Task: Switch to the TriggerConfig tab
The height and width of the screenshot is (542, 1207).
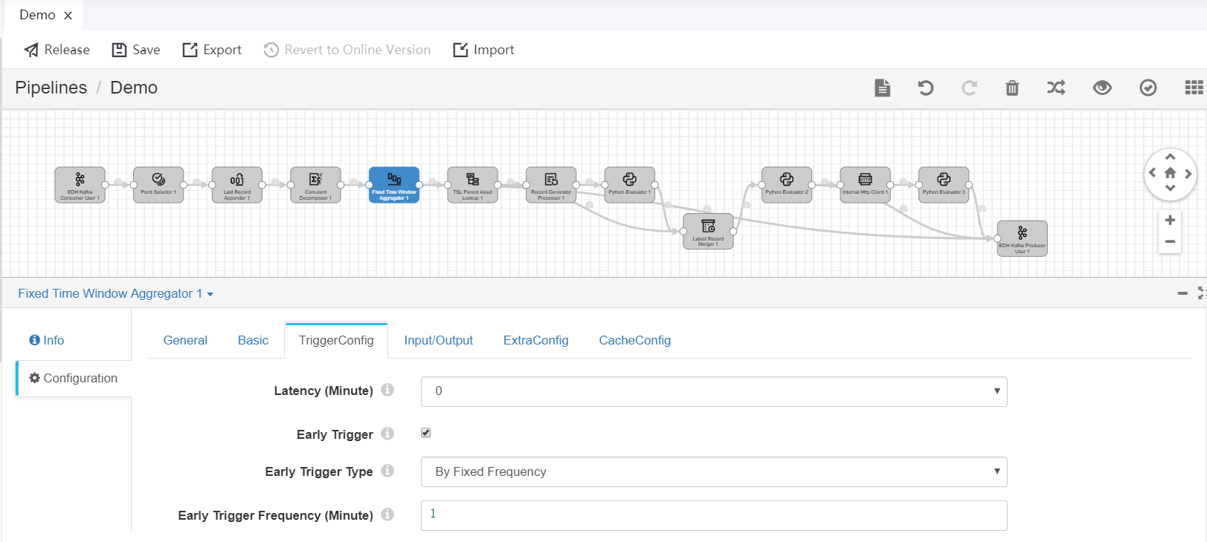Action: (x=336, y=340)
